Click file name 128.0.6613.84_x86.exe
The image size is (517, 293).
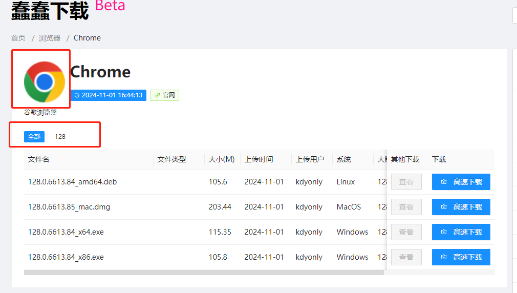coord(66,257)
